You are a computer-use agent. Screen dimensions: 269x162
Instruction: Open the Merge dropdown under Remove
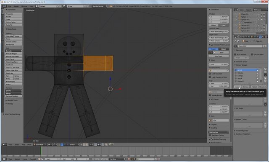coord(14,93)
